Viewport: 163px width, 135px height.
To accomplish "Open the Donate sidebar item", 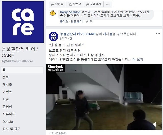I will pyautogui.click(x=8, y=122).
